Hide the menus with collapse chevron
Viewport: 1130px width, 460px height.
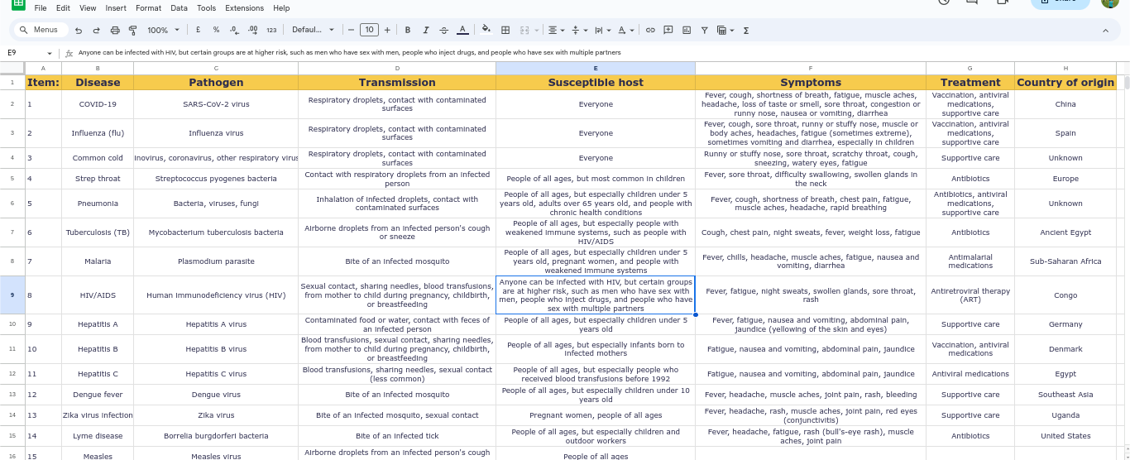pyautogui.click(x=1106, y=30)
